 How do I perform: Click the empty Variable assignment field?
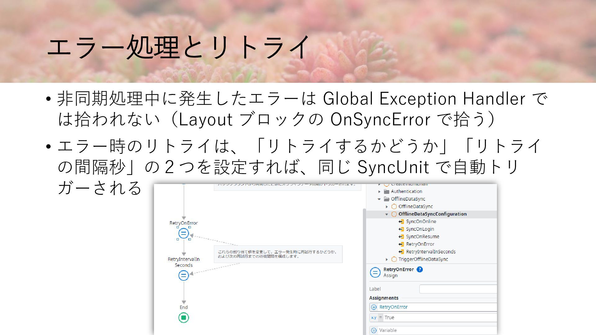click(x=435, y=330)
